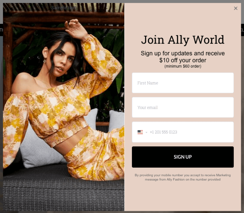Screen dimensions: 244x213
Task: Click the Sign up for updates subheading
Action: [x=183, y=57]
